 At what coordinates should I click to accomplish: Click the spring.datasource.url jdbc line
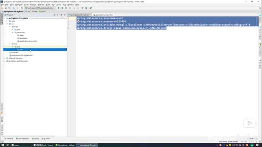[163, 24]
